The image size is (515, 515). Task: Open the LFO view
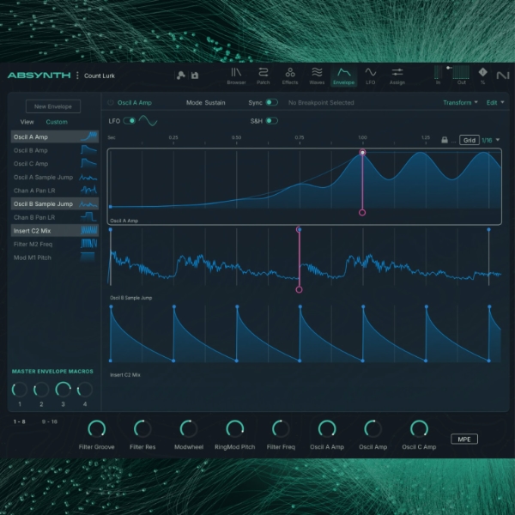tap(371, 76)
